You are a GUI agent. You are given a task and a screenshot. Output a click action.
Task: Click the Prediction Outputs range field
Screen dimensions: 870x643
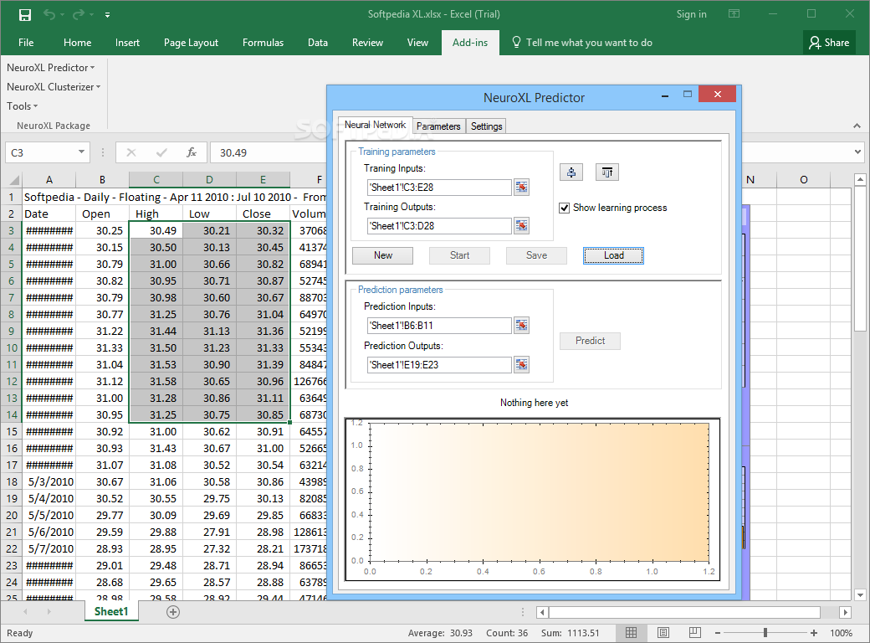pos(439,365)
